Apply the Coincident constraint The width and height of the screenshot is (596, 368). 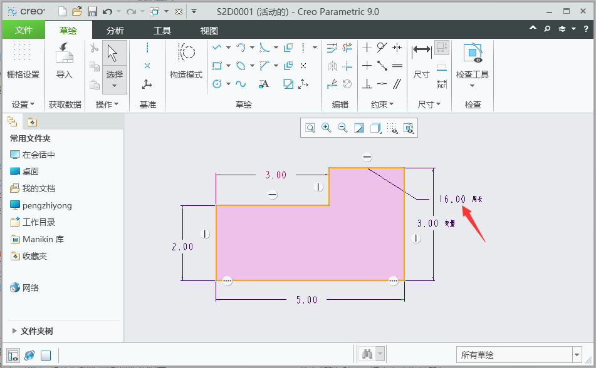click(382, 84)
